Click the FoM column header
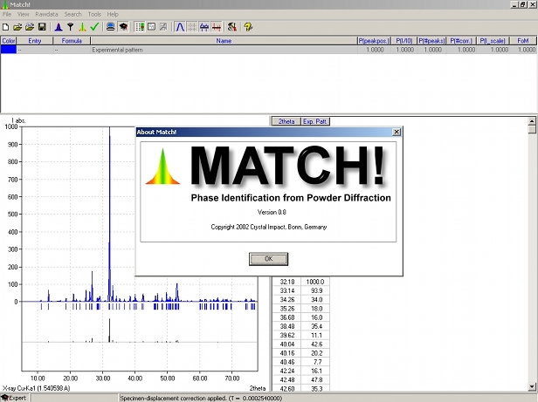 523,41
